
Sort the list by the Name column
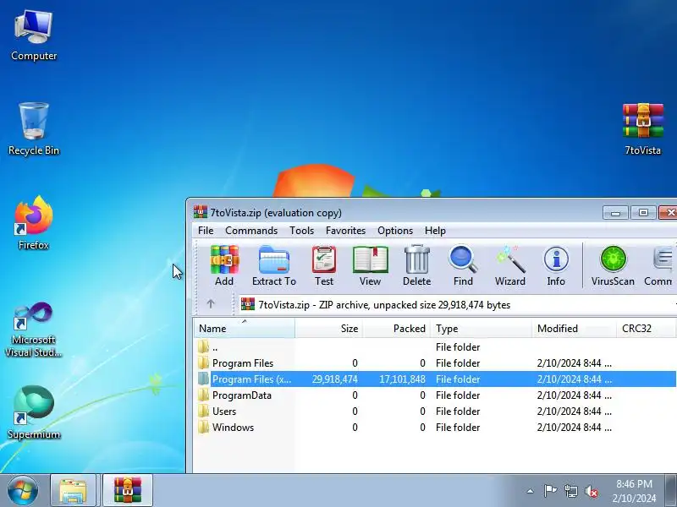[245, 328]
